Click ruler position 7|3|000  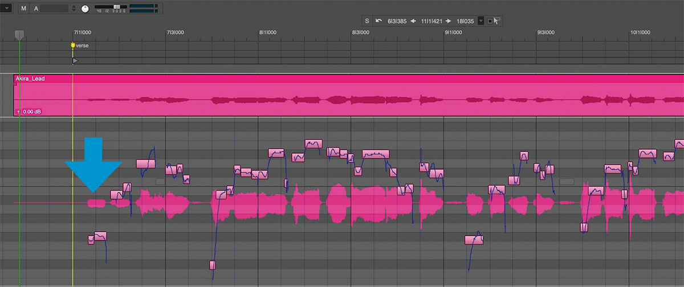pos(175,33)
